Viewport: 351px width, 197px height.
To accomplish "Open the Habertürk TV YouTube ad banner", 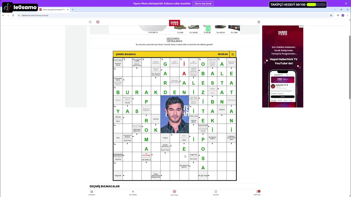I will click(x=283, y=66).
